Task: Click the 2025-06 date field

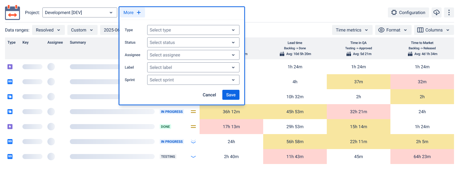Action: coord(109,30)
